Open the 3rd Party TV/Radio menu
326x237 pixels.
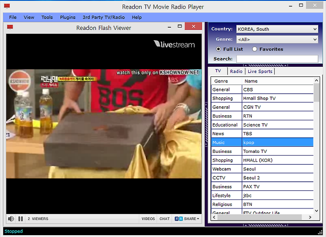pyautogui.click(x=104, y=17)
